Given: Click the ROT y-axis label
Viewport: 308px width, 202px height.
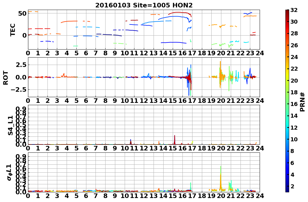Looking at the screenshot, I should pyautogui.click(x=6, y=78).
